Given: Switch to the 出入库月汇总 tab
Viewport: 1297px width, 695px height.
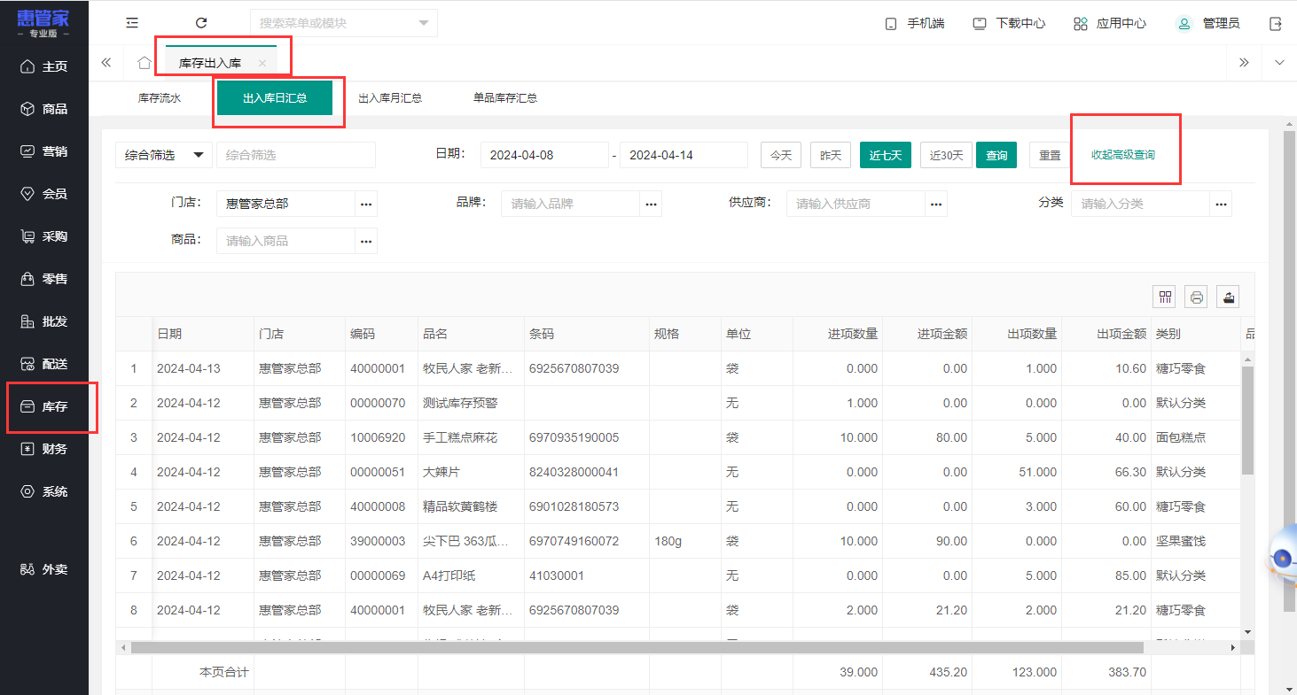Looking at the screenshot, I should pyautogui.click(x=390, y=98).
